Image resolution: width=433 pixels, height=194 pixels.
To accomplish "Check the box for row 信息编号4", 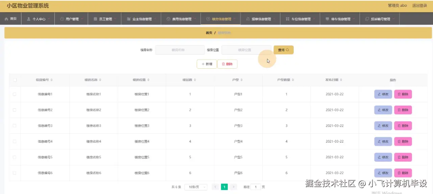I will click(15, 141).
